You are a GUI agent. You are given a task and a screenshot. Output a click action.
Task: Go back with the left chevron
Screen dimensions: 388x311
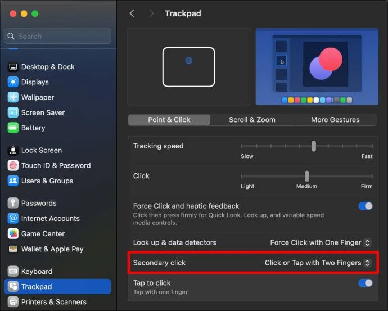point(132,13)
